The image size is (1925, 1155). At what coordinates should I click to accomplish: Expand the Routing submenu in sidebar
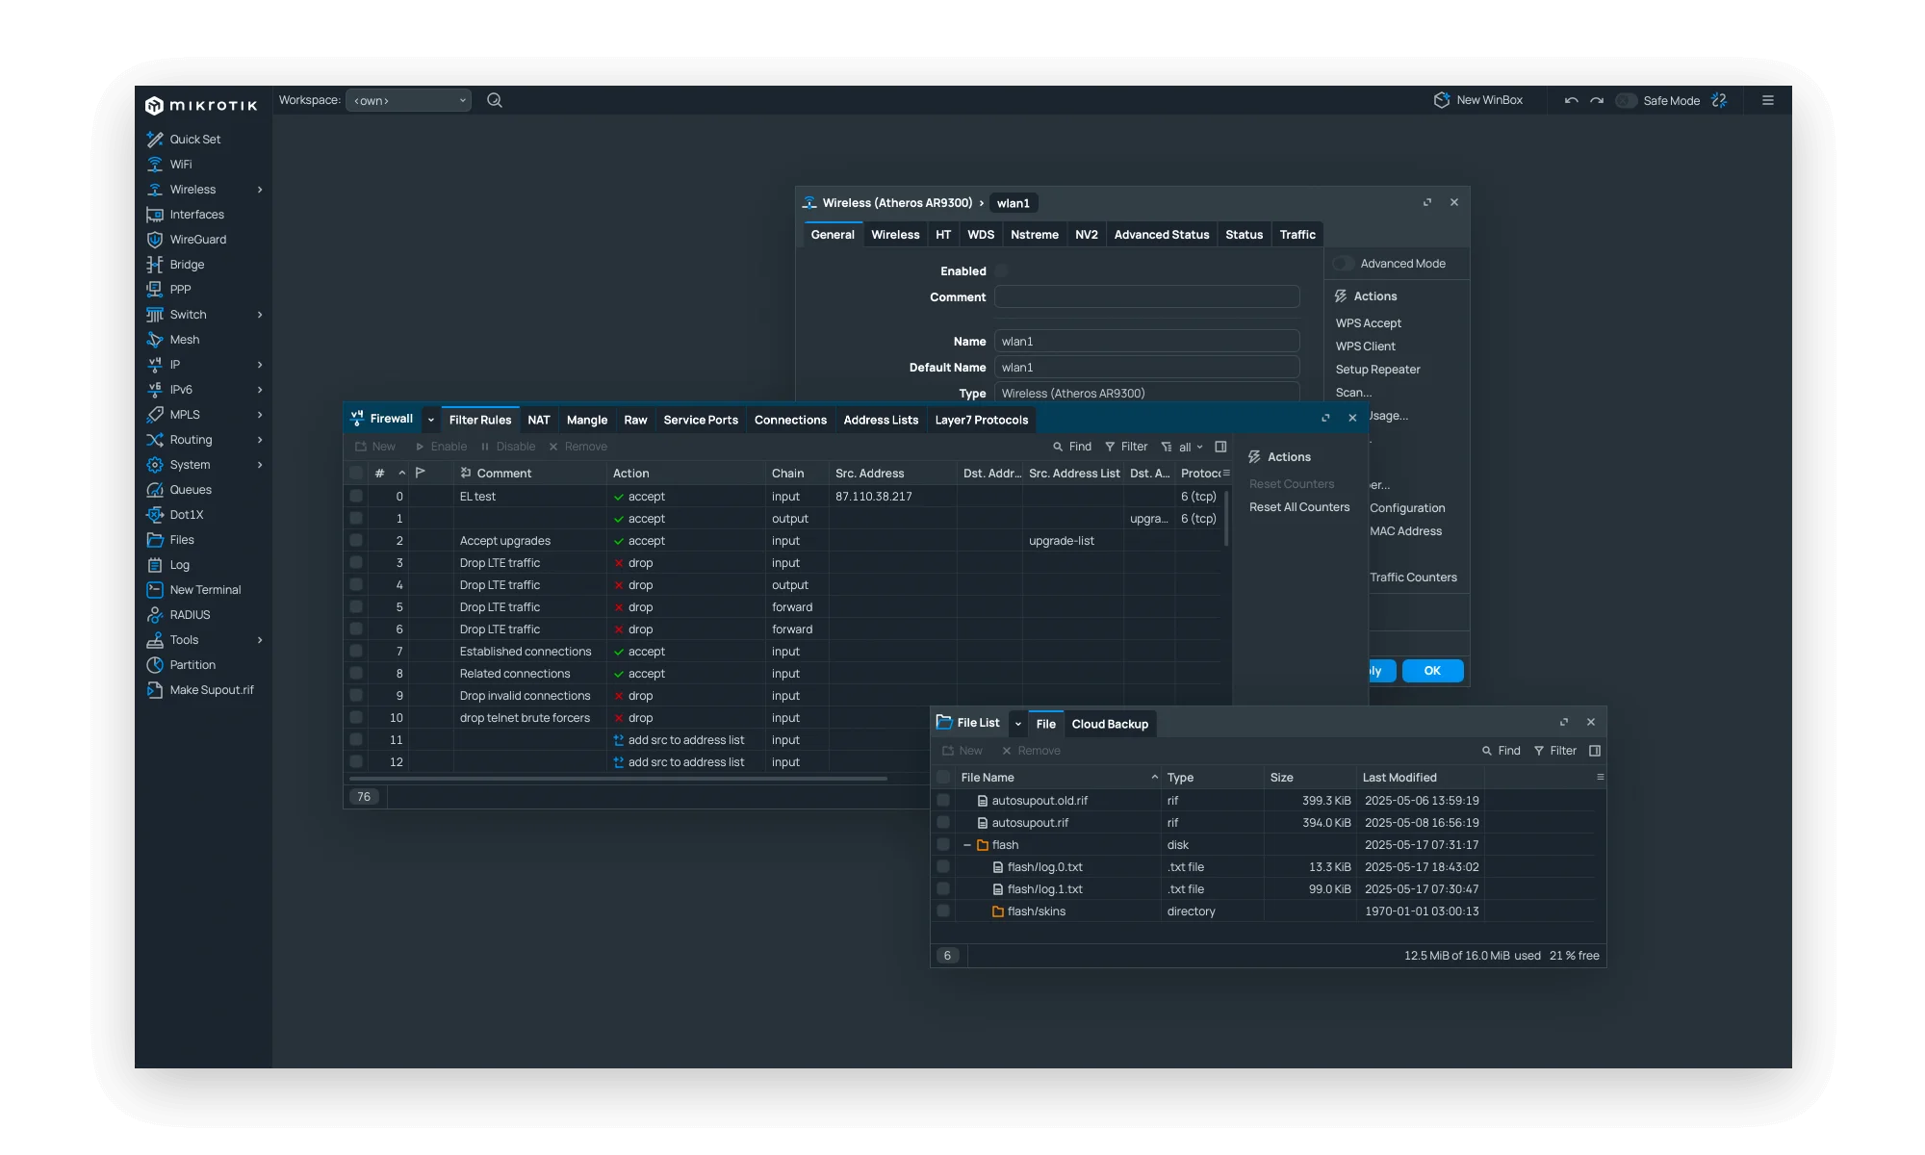pos(260,440)
